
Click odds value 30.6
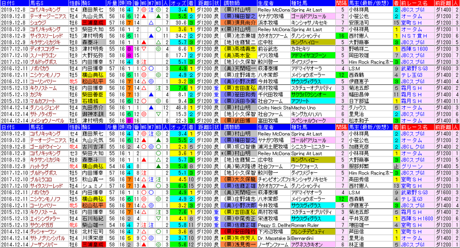click(x=181, y=22)
